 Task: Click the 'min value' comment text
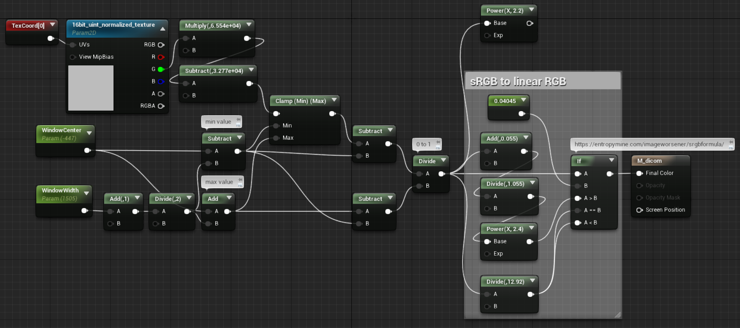[x=218, y=122]
